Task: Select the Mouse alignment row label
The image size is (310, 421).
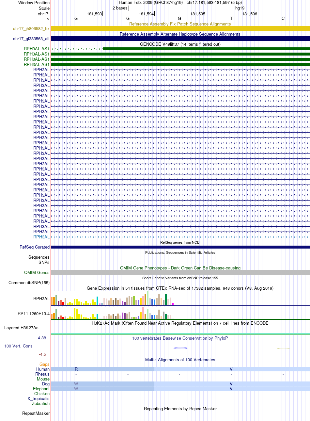Action: tap(43, 379)
